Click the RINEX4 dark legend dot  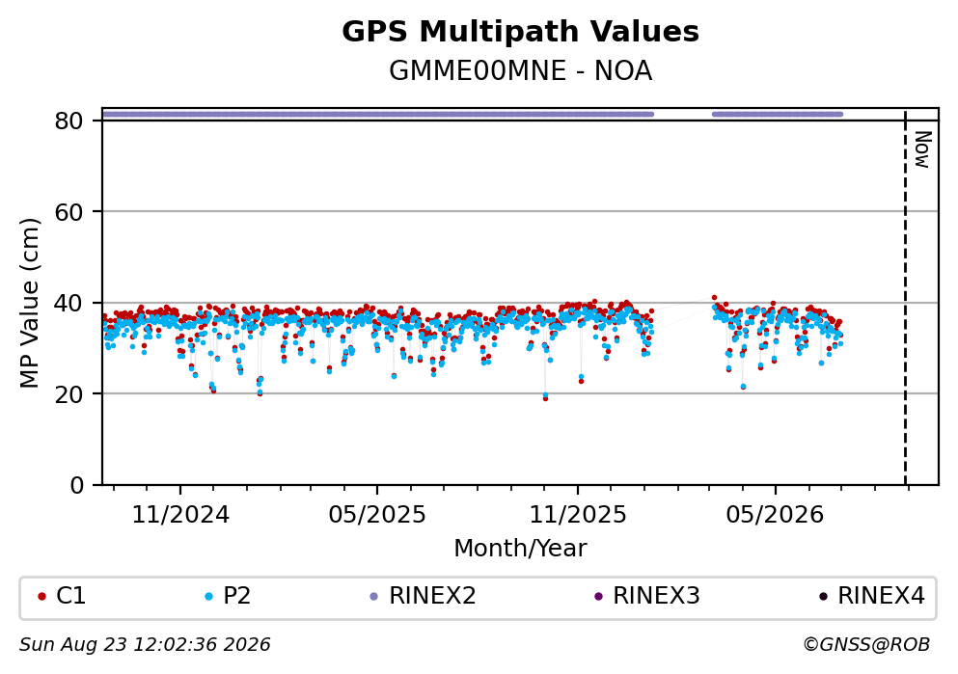click(823, 597)
